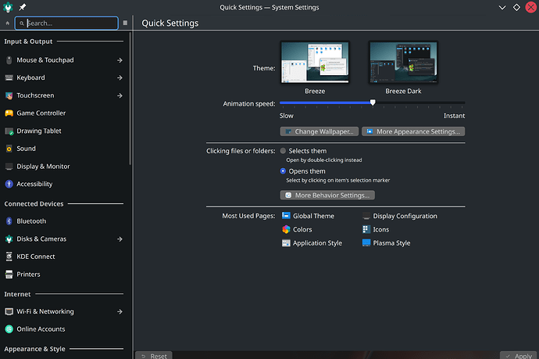Click the Online Accounts icon
The width and height of the screenshot is (539, 359).
[9, 329]
